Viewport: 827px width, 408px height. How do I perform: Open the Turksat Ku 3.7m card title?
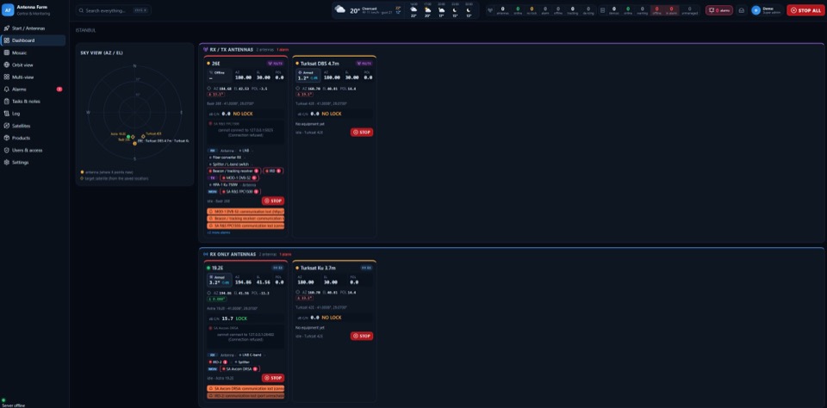(x=318, y=268)
